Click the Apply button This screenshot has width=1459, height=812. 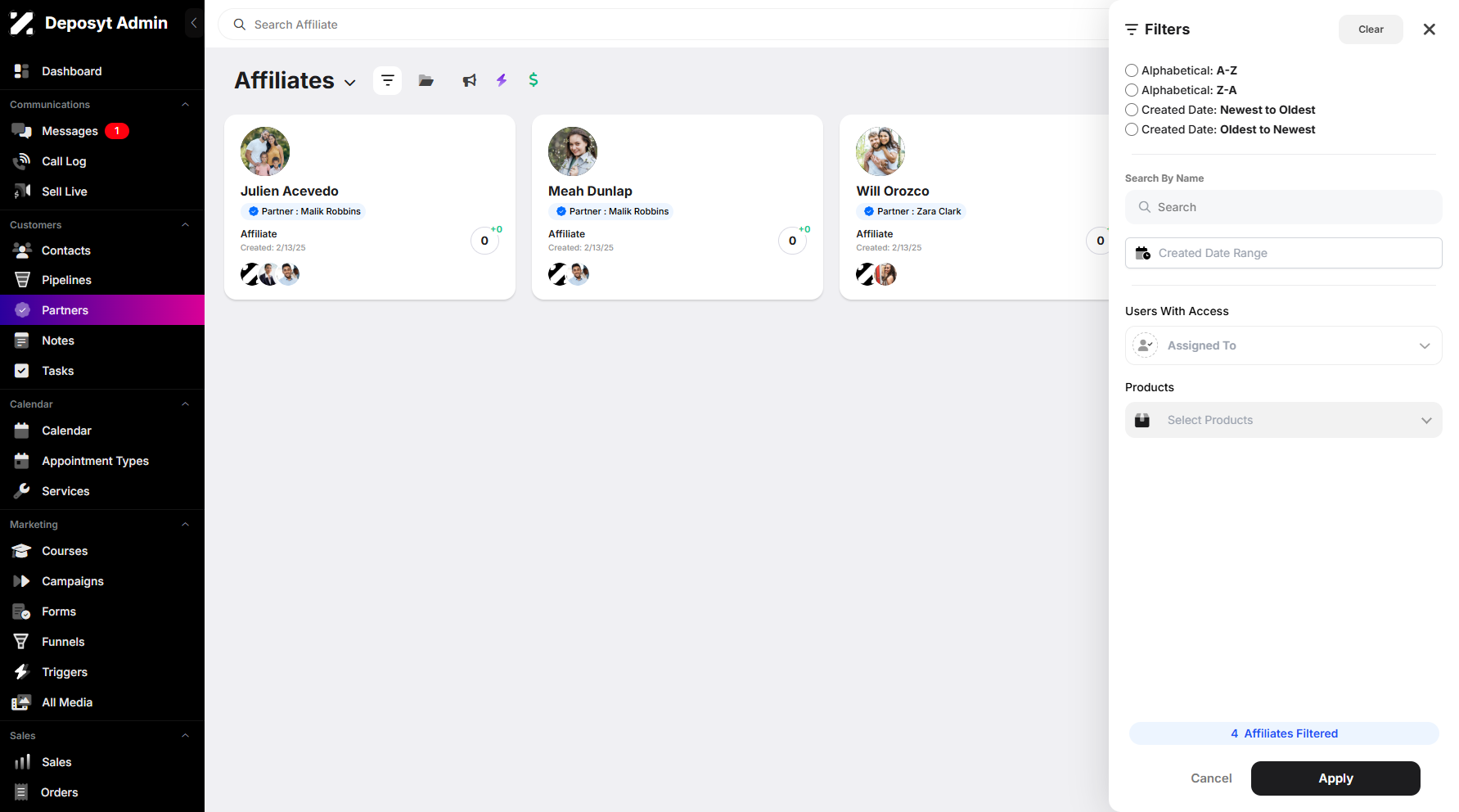click(1335, 778)
